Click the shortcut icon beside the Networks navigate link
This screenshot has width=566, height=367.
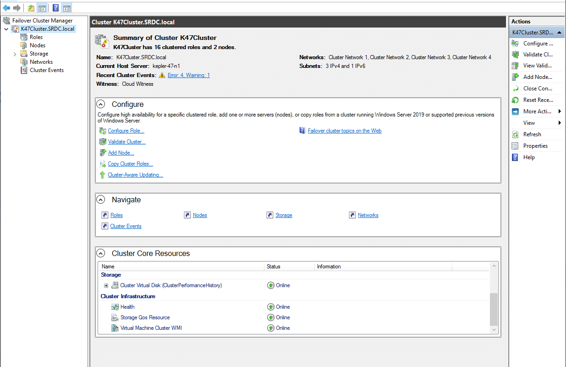pos(352,215)
